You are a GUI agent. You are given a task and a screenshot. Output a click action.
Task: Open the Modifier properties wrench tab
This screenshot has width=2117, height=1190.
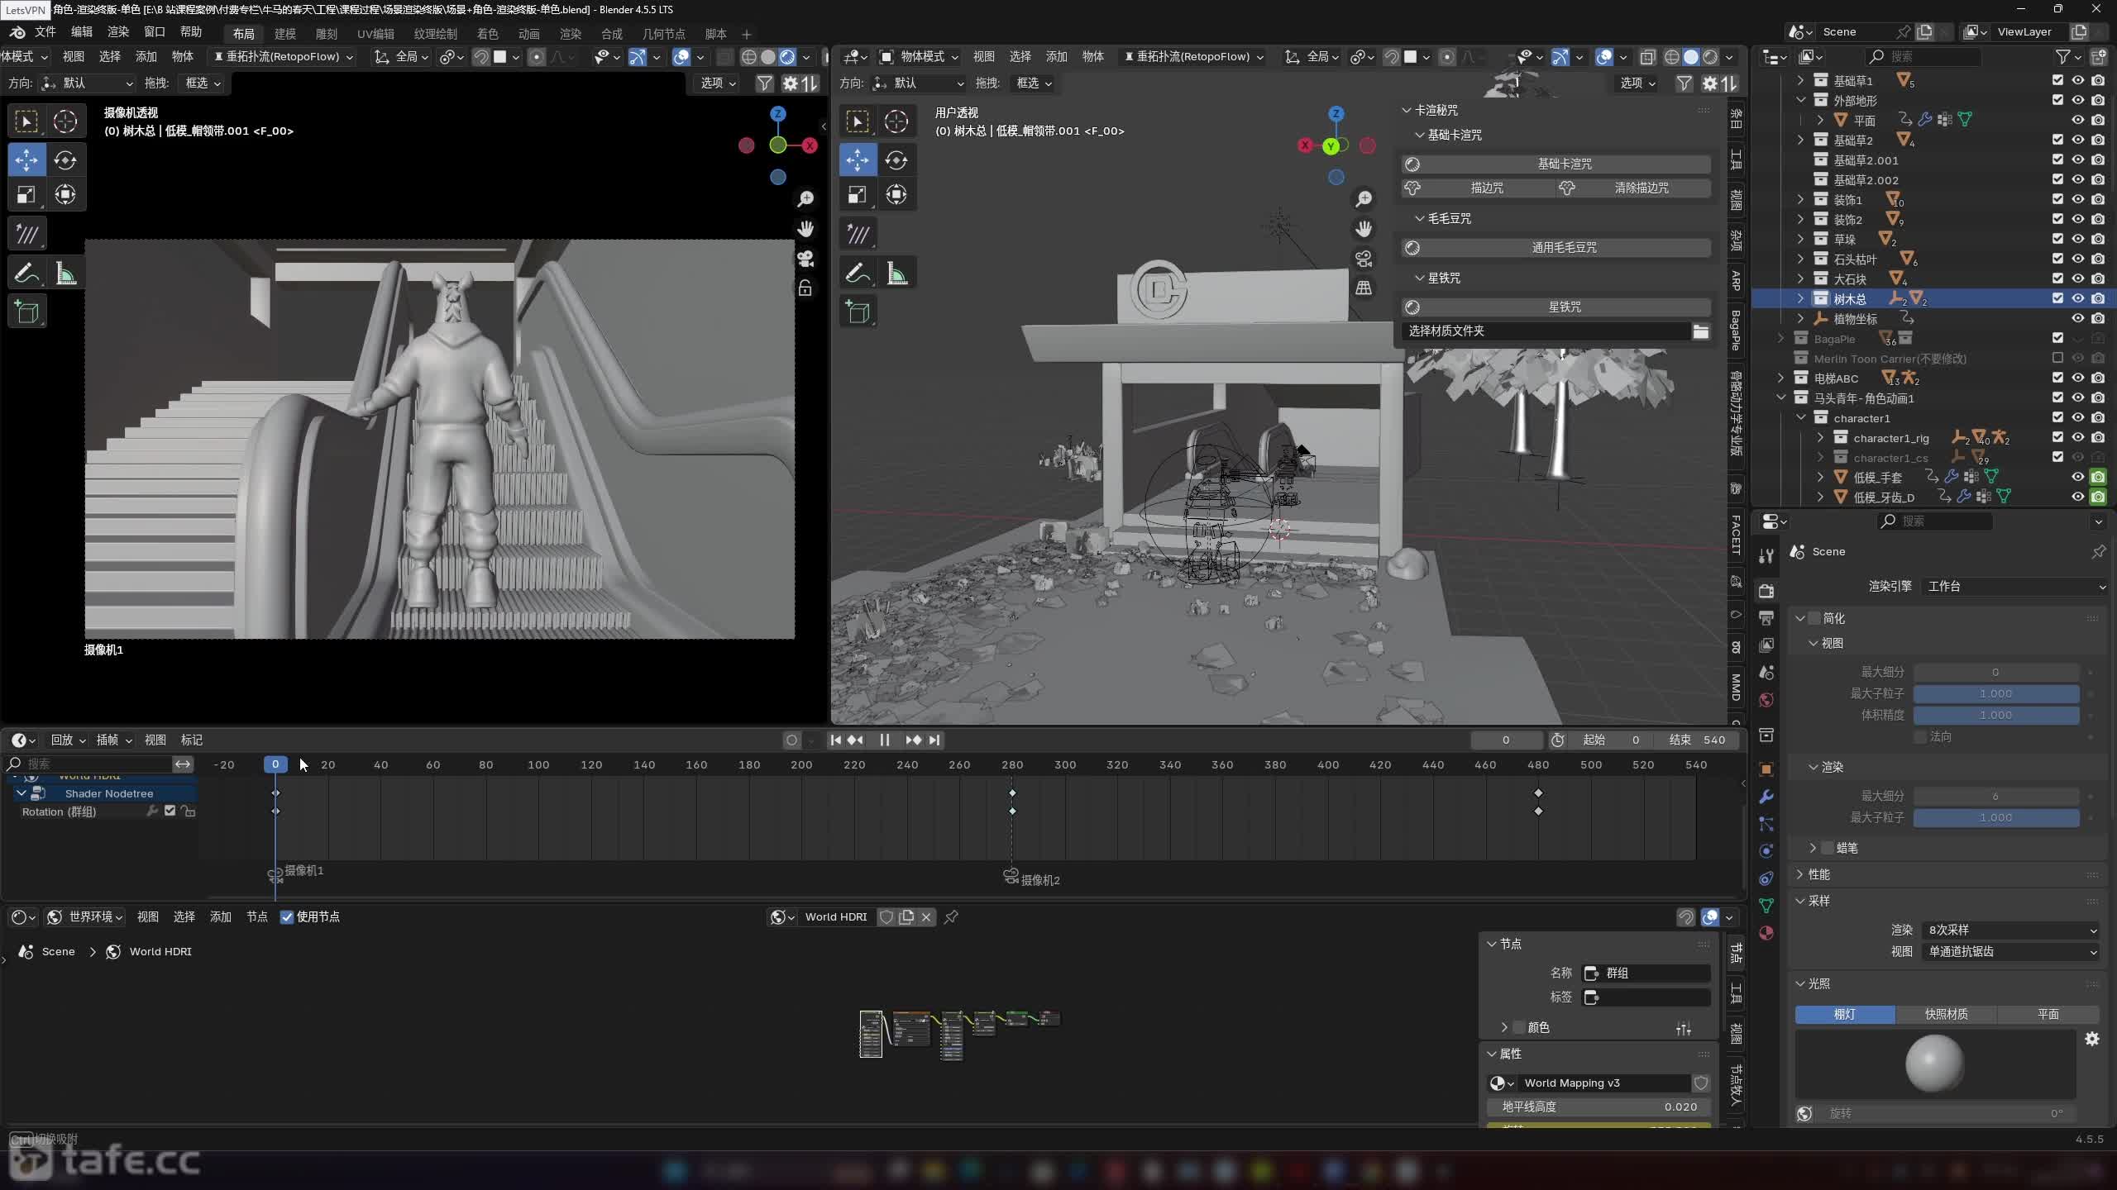point(1766,797)
